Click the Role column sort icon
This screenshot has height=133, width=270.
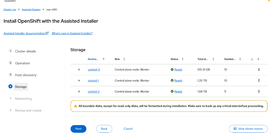(124, 59)
